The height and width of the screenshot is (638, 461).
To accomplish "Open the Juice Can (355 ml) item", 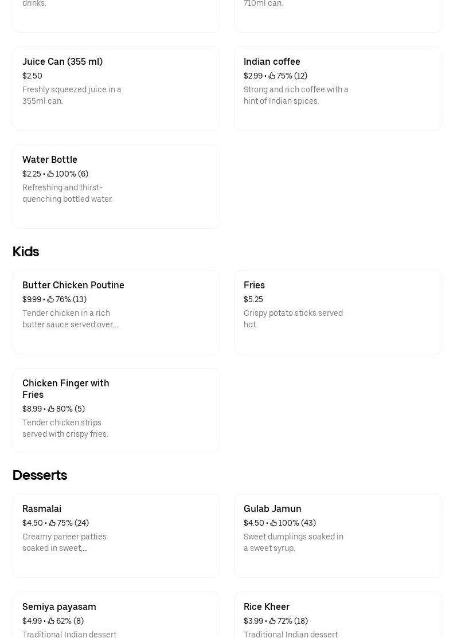I will coord(116,88).
